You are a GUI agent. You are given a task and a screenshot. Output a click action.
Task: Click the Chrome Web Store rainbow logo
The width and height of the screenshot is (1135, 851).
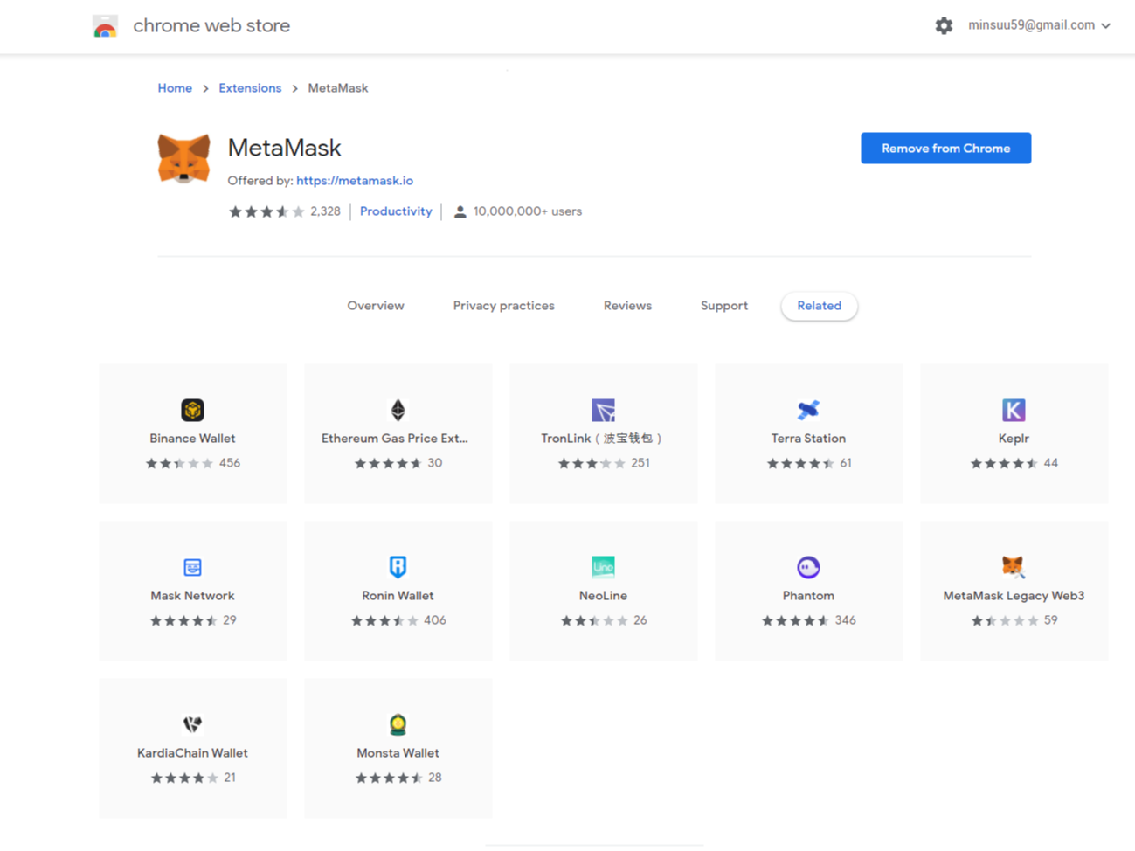coord(105,26)
